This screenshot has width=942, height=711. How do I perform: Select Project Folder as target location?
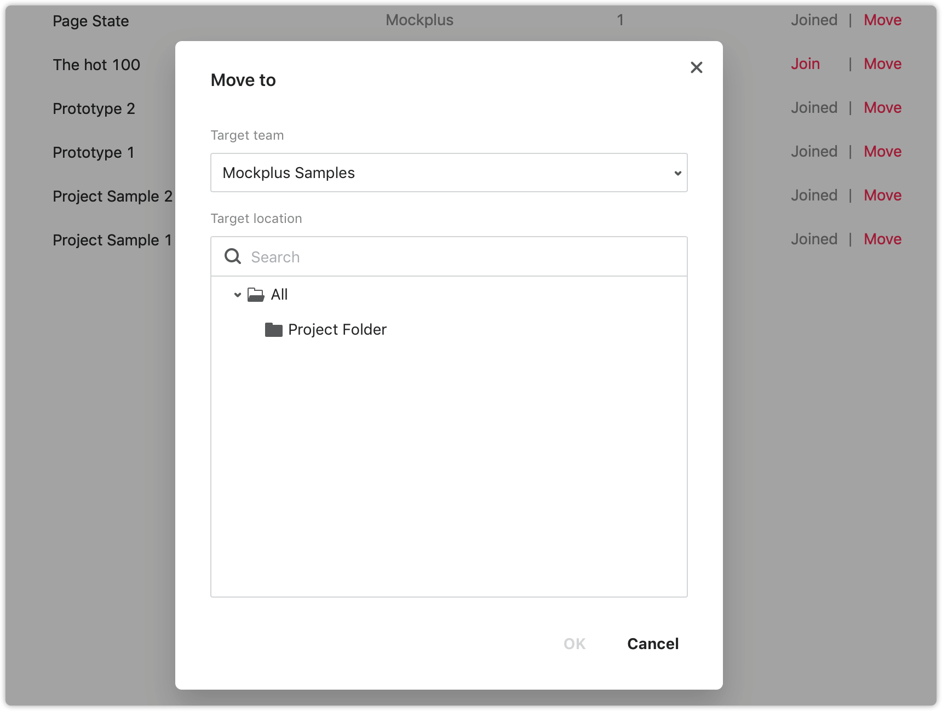click(x=337, y=330)
